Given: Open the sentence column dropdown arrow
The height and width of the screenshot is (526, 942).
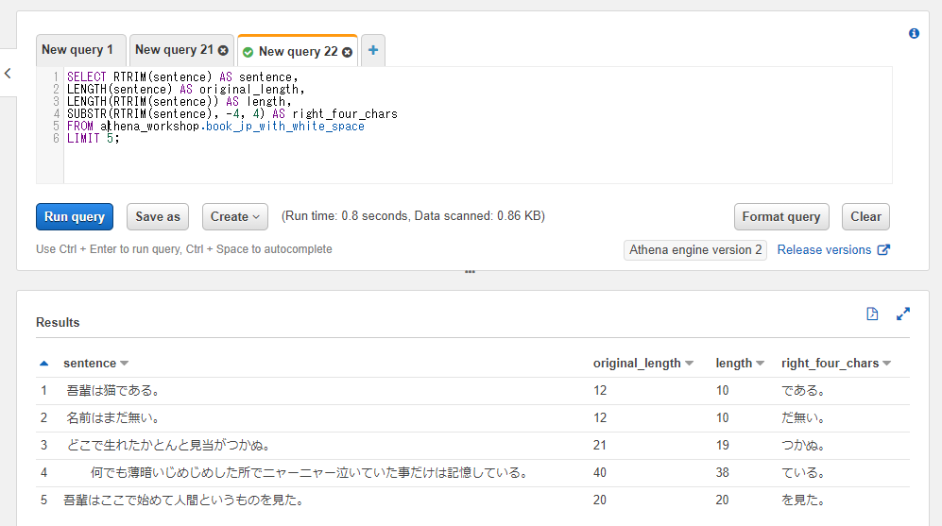Looking at the screenshot, I should [x=125, y=364].
